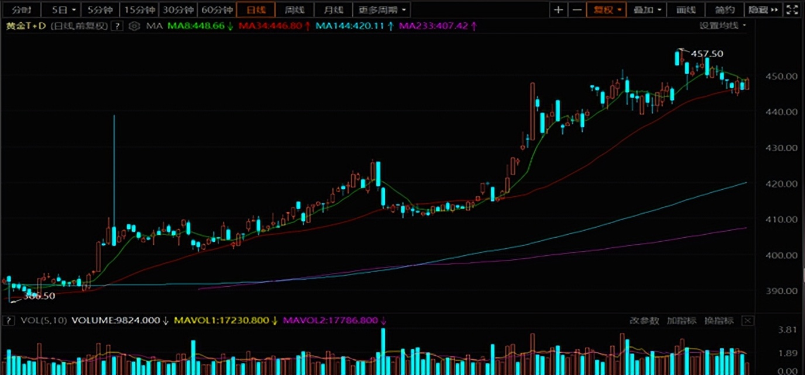Screen dimensions: 805x375
Task: Click the MA8:448.66 value label
Action: (x=201, y=26)
